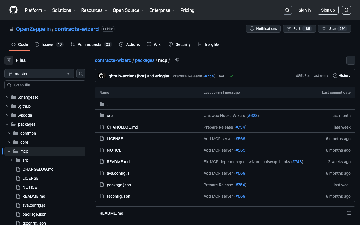Open the search magnifier in header

coord(287,10)
